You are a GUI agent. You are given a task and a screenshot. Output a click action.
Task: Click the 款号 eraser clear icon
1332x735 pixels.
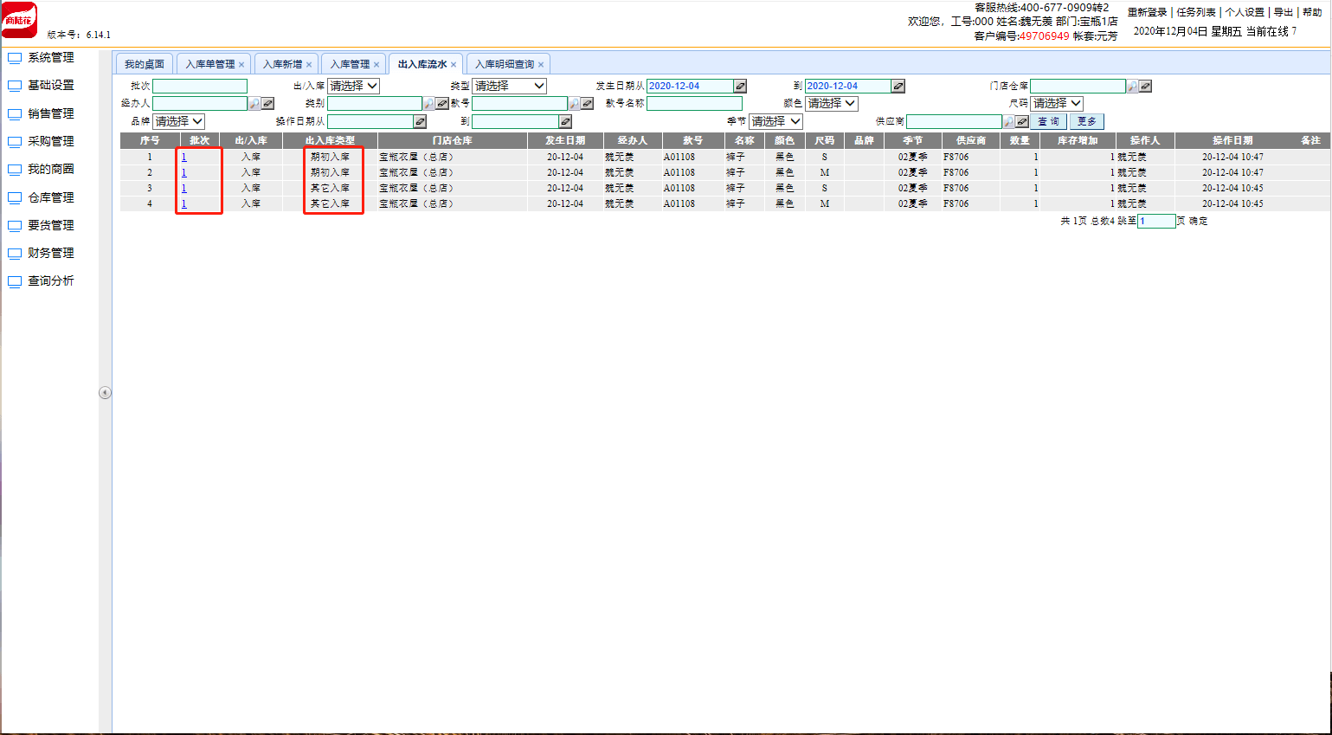587,104
